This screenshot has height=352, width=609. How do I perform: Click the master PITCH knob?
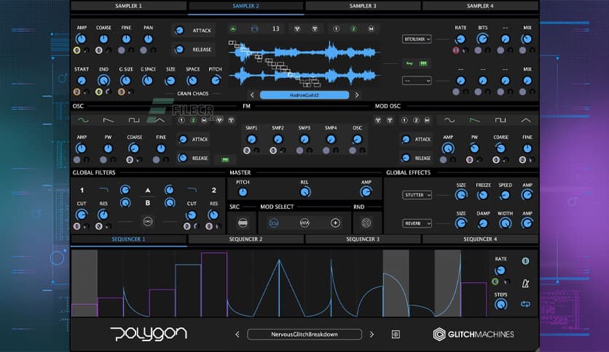[x=243, y=192]
